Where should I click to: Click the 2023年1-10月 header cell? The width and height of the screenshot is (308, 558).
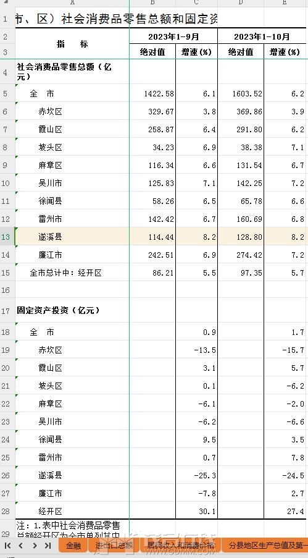(x=262, y=36)
